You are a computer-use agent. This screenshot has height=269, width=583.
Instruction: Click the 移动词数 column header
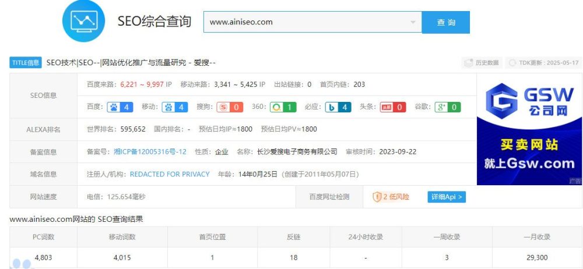pyautogui.click(x=122, y=237)
